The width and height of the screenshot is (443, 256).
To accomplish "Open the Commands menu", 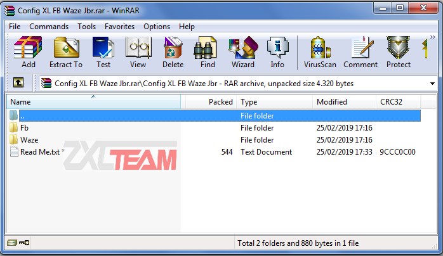I will [49, 27].
